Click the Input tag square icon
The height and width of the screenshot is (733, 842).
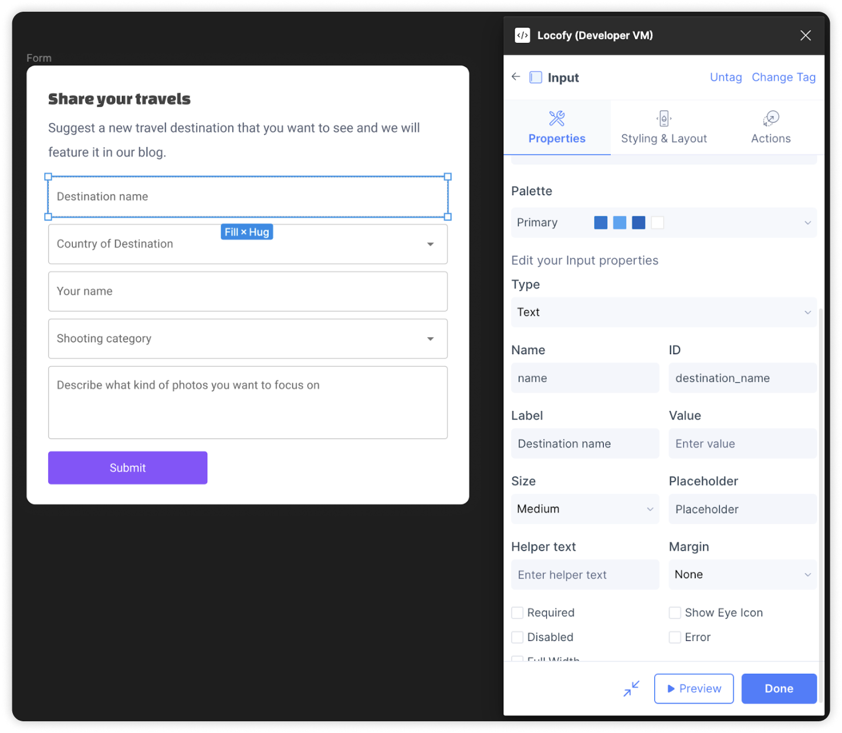coord(535,77)
